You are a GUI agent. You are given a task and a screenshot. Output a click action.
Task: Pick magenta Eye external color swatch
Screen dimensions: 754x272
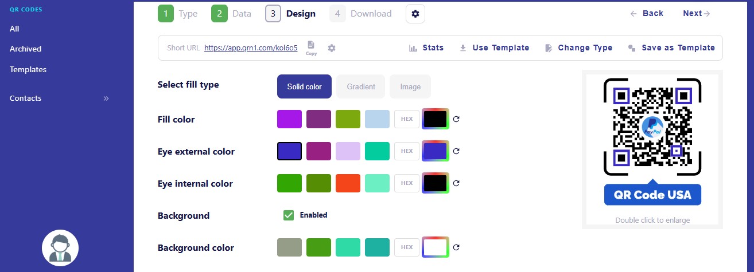click(x=318, y=151)
